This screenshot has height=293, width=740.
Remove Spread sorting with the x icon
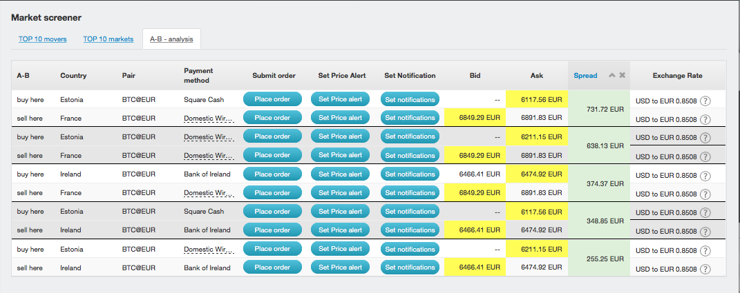pos(623,75)
